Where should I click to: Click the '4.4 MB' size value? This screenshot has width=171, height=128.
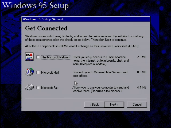coord(142,87)
